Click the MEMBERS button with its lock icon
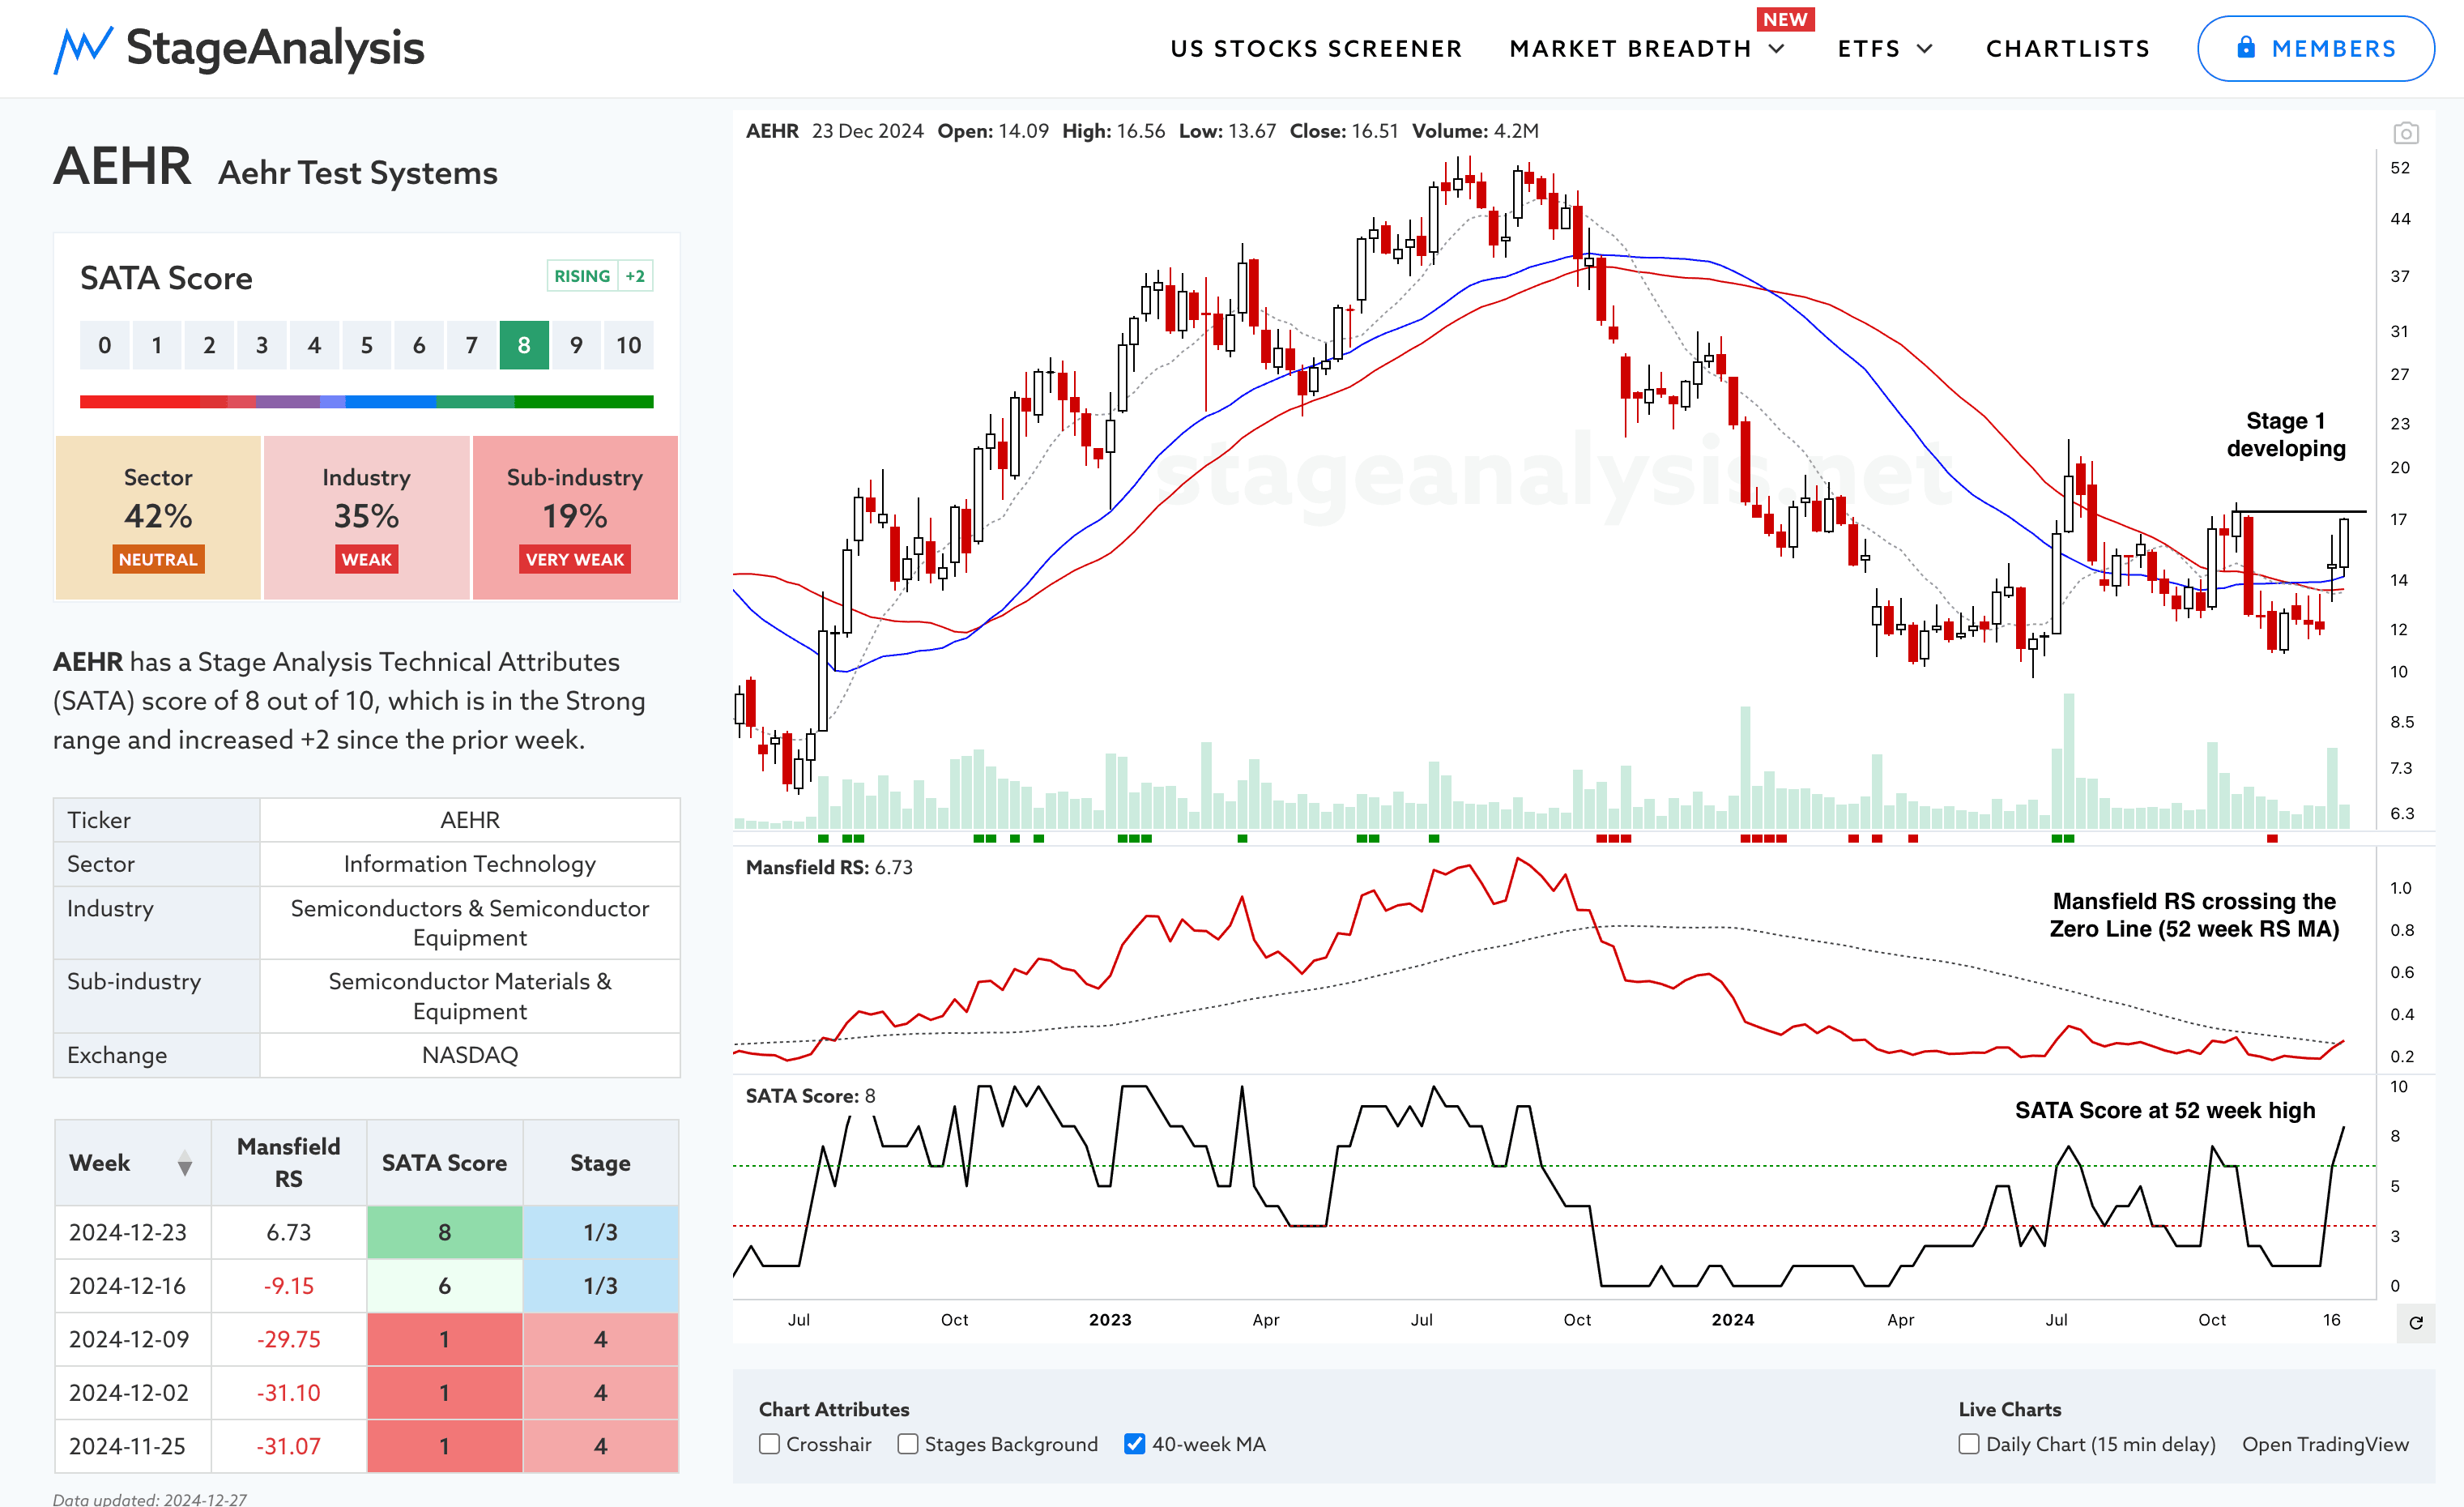Screen dimensions: 2464x1507 (2315, 48)
